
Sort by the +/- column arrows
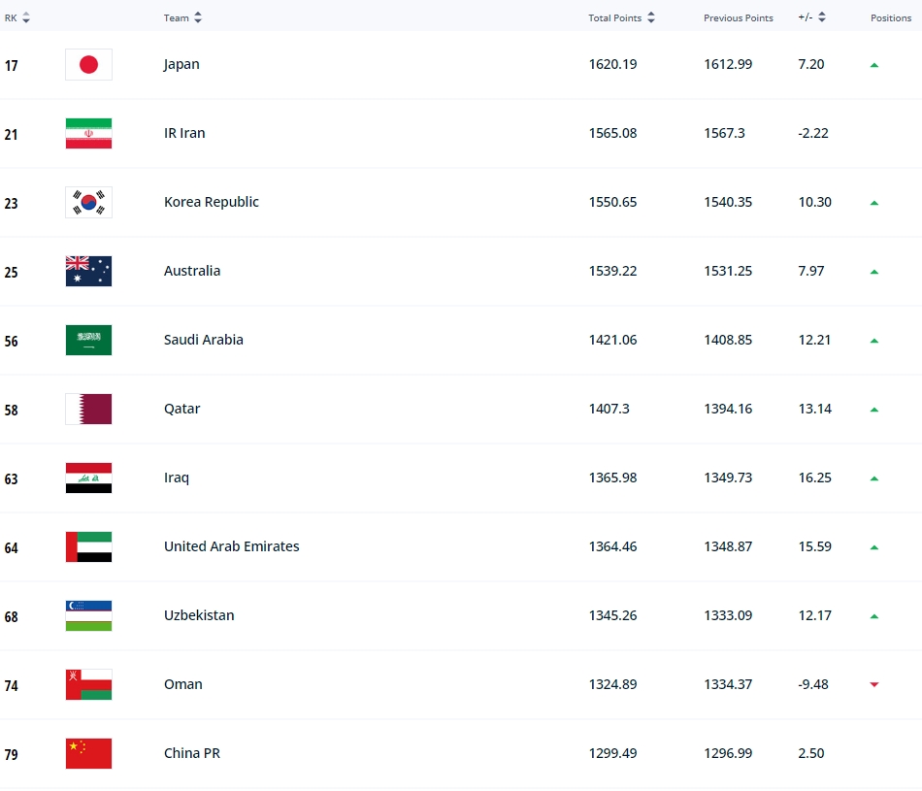pyautogui.click(x=822, y=17)
